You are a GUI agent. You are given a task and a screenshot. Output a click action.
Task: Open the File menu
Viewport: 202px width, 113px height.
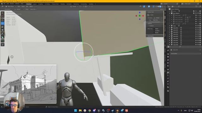tap(4, 4)
